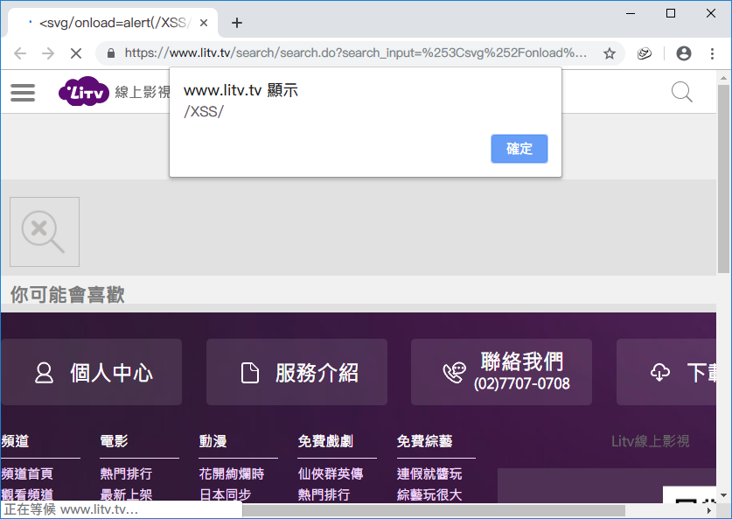This screenshot has height=519, width=732.
Task: Open 免費戲劇 footer heading
Action: 325,441
